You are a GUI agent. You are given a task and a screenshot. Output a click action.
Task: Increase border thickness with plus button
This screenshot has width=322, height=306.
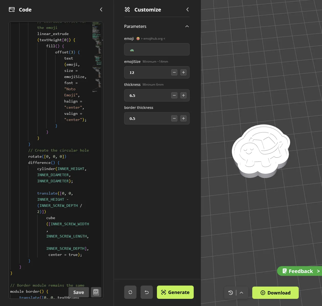tap(183, 118)
